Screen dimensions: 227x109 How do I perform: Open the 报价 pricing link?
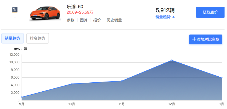coord(97,20)
